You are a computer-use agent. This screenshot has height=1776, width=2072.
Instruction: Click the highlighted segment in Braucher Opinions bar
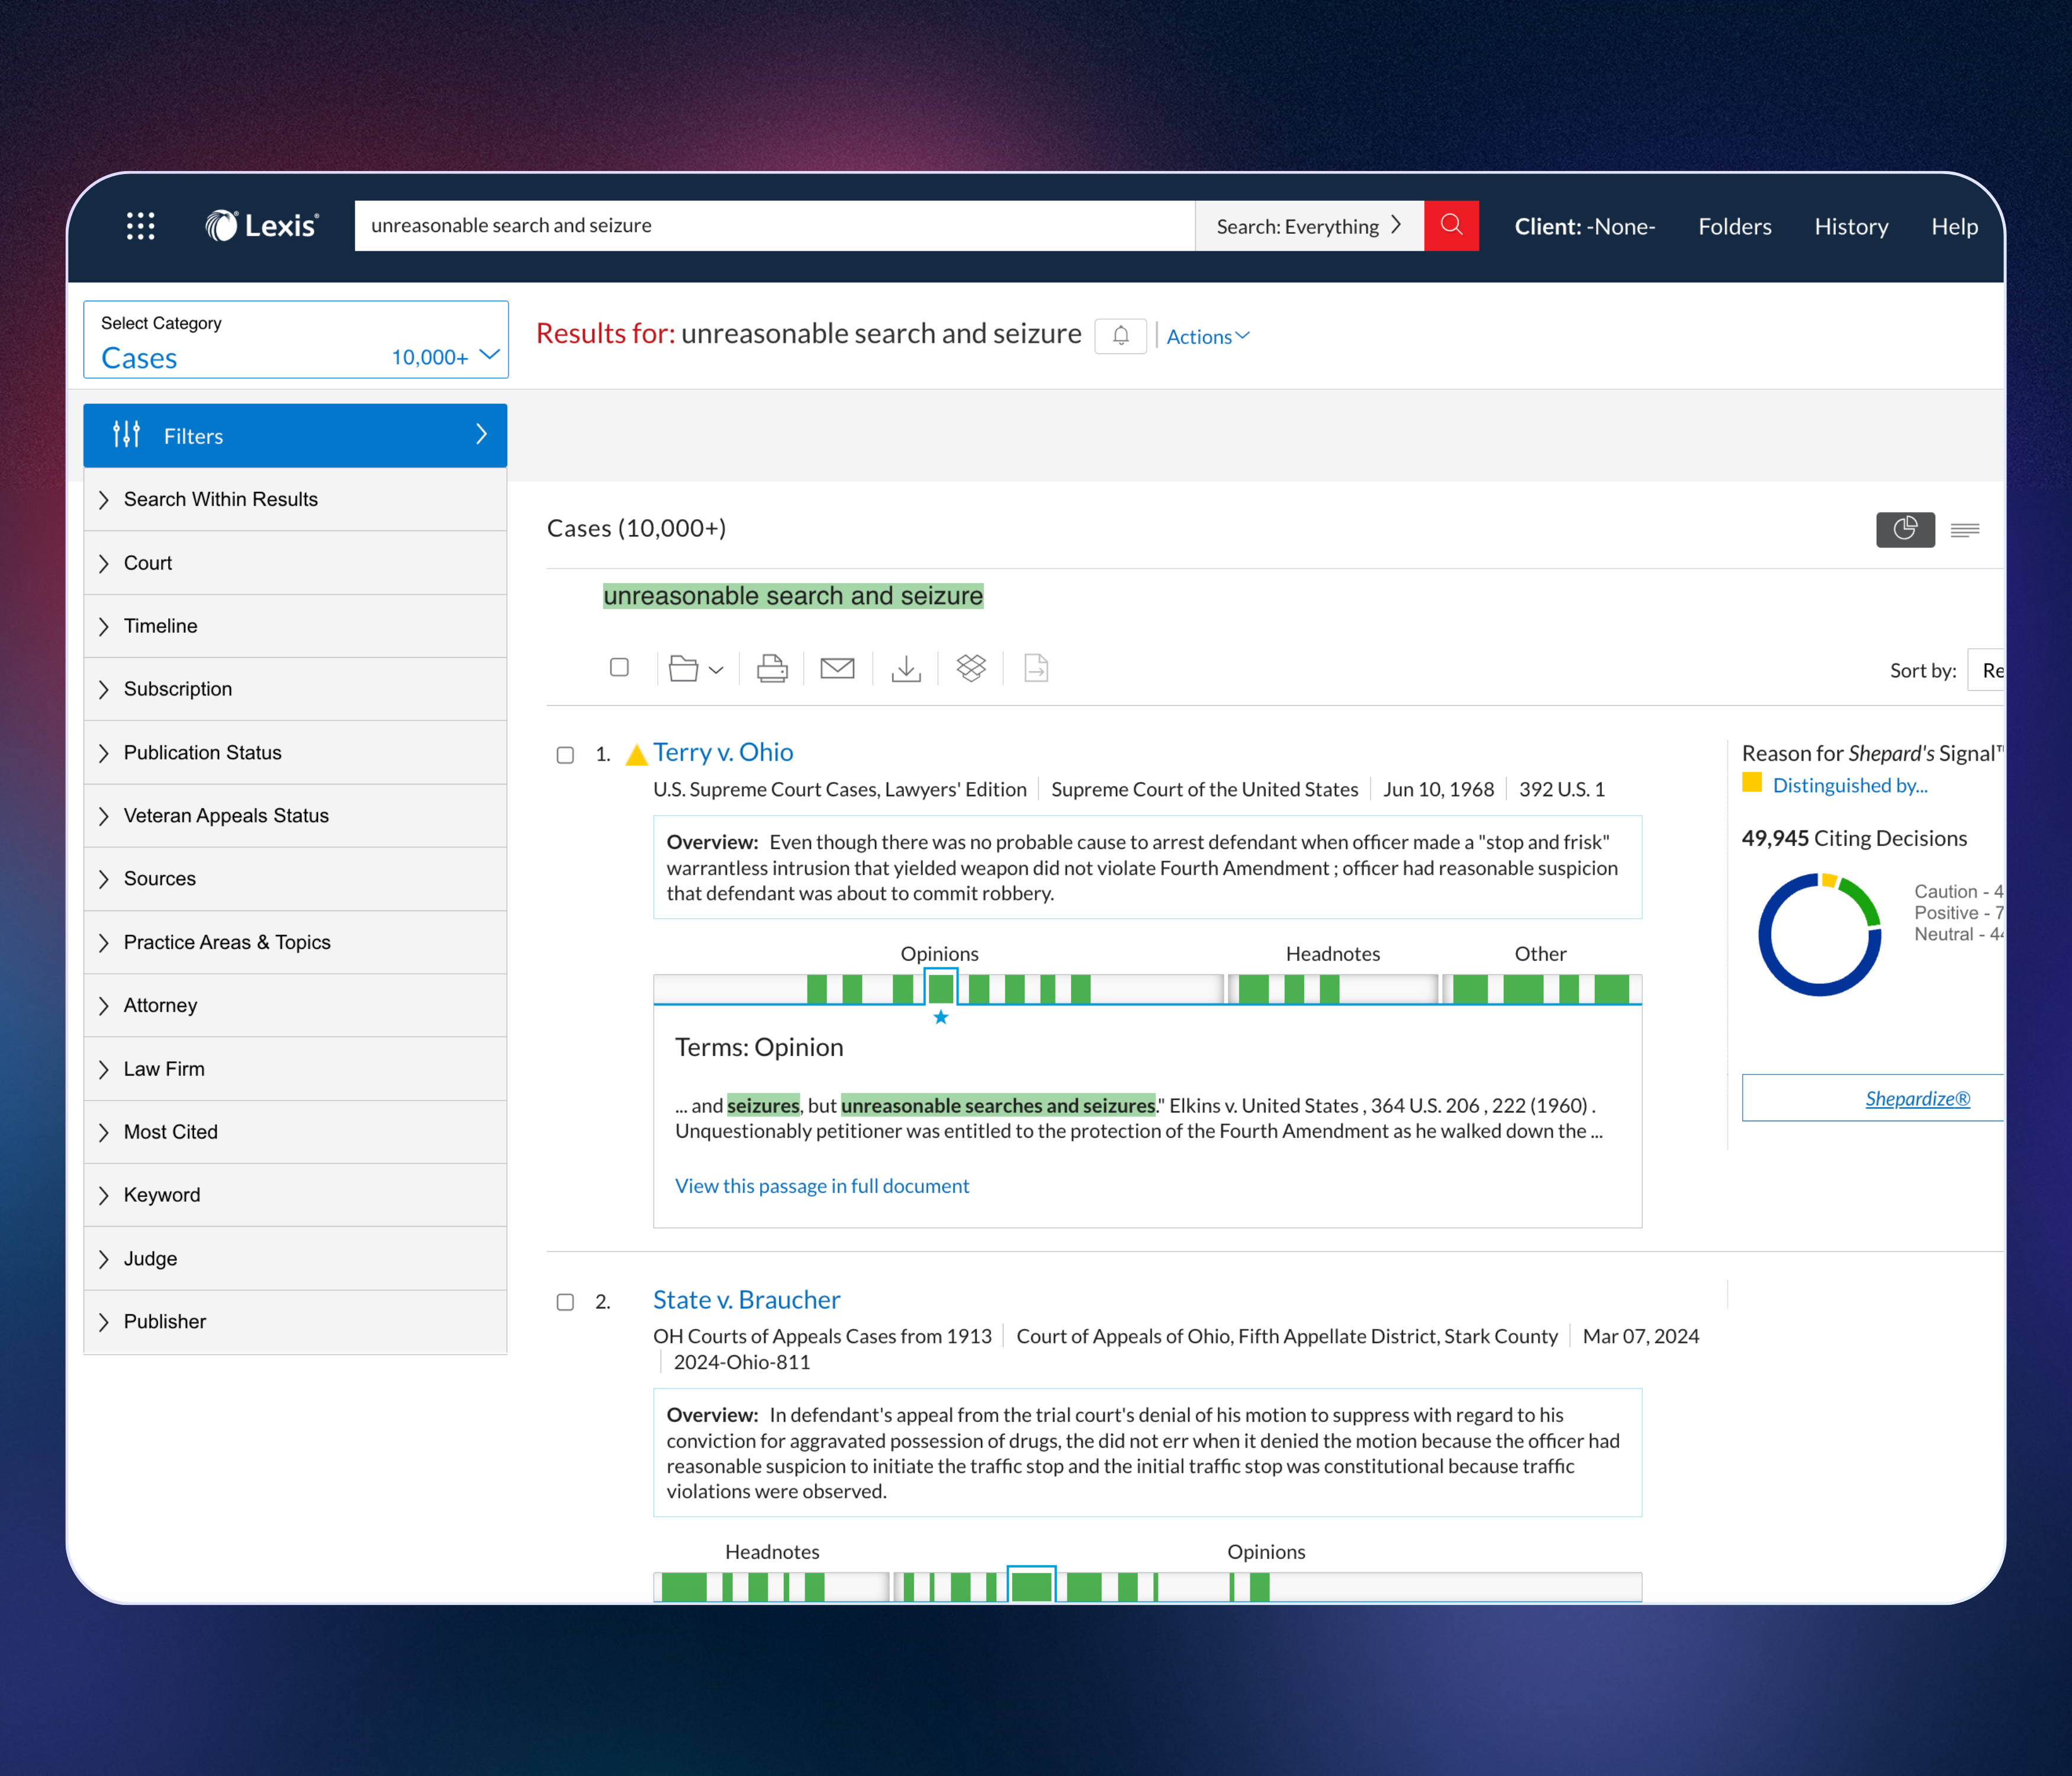[1031, 1586]
